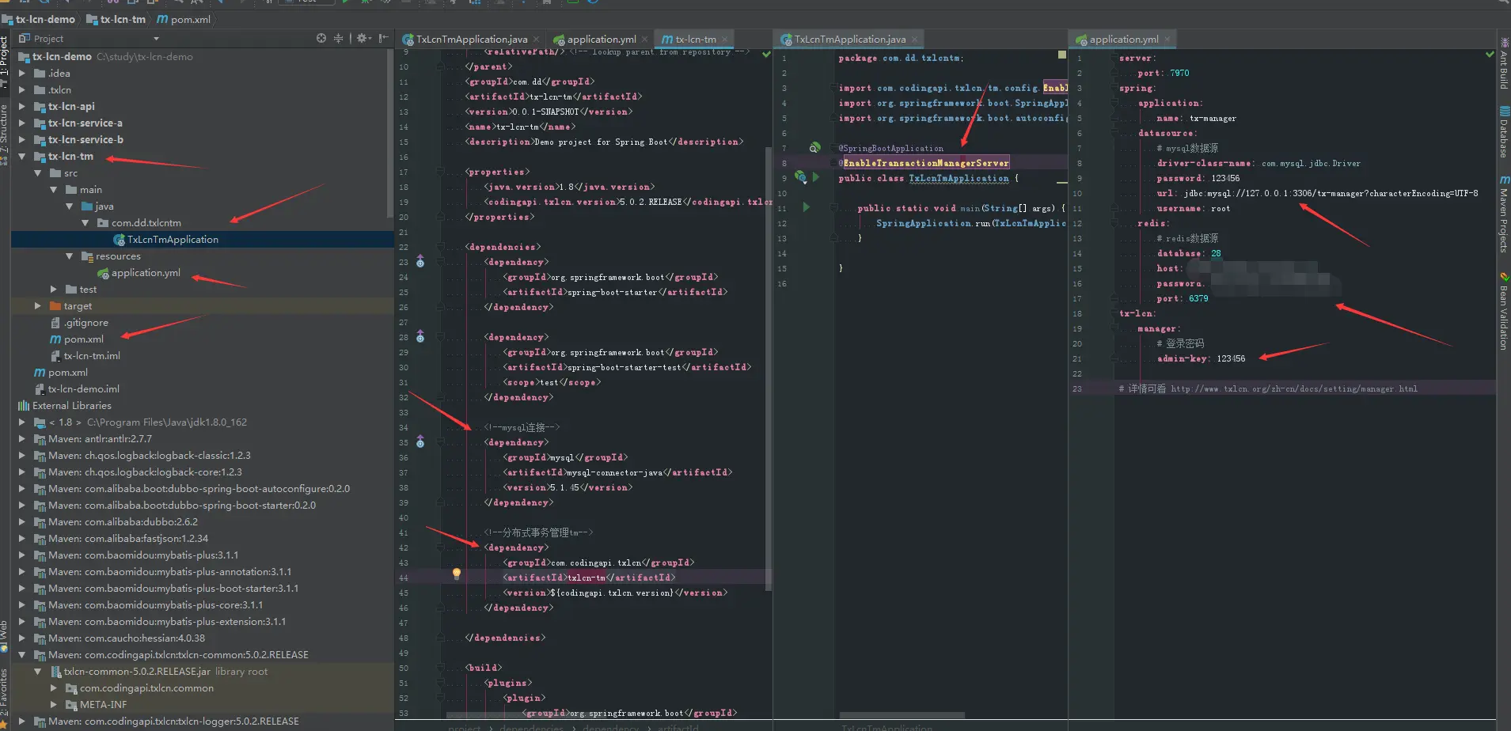The image size is (1511, 731).
Task: Click the locate-in-project crosshair icon
Action: 321,38
